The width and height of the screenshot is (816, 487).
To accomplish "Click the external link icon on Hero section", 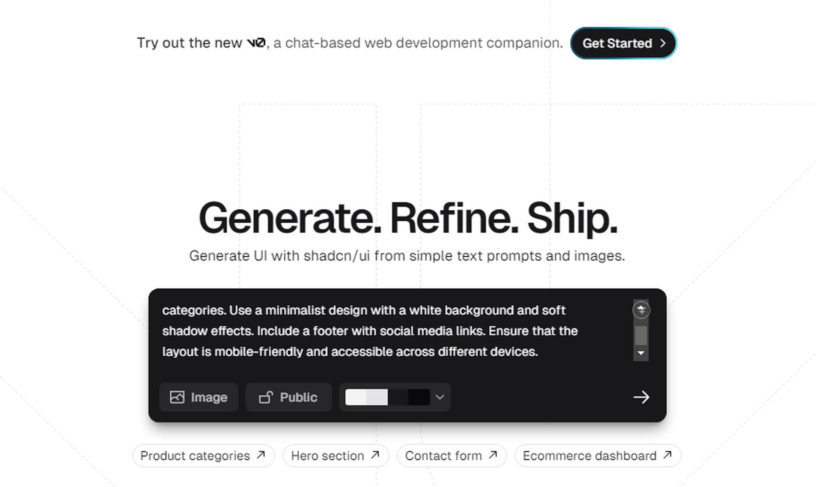I will tap(377, 456).
